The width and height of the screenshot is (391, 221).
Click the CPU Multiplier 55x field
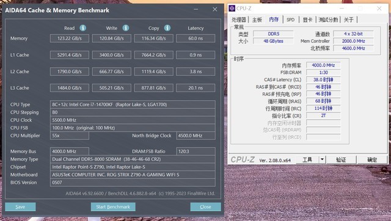[70, 136]
